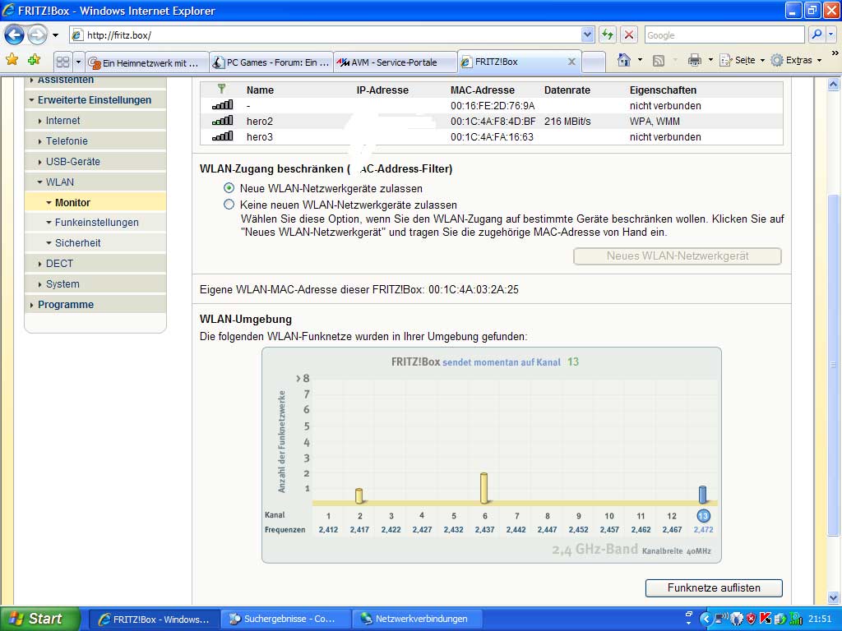Click the browser Back arrow button
Viewport: 842px width, 631px height.
(15, 35)
